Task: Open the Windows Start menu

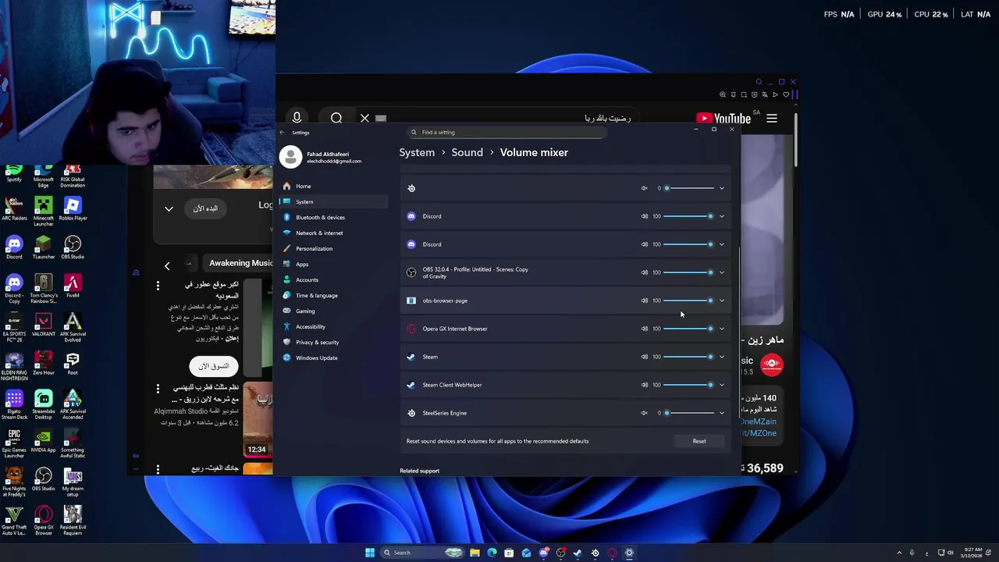Action: [x=370, y=553]
